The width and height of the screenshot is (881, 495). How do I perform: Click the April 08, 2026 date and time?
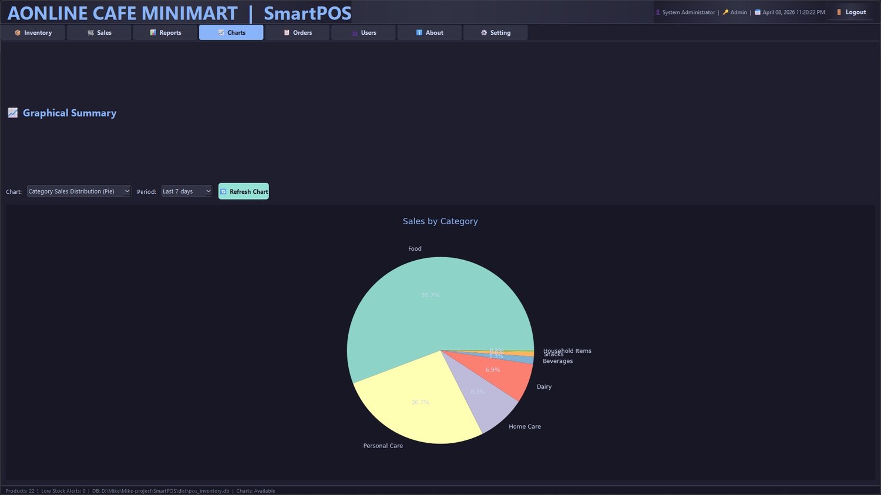tap(793, 12)
